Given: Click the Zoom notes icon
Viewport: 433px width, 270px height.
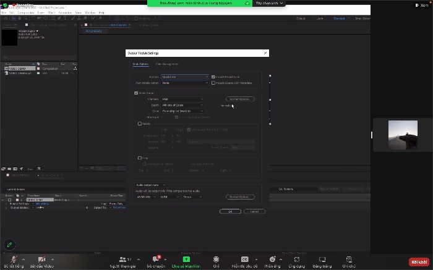Looking at the screenshot, I should tap(349, 259).
